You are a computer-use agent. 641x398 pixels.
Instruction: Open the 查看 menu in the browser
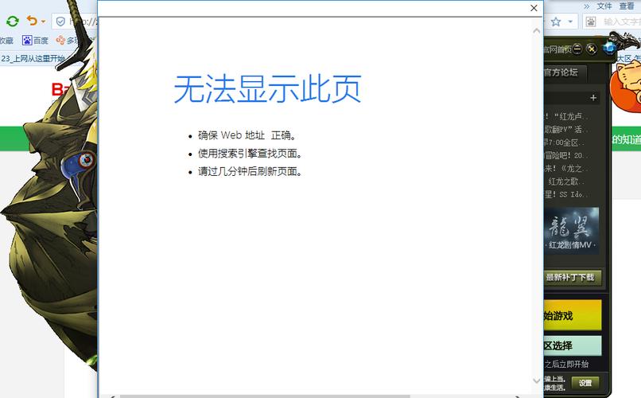(626, 6)
